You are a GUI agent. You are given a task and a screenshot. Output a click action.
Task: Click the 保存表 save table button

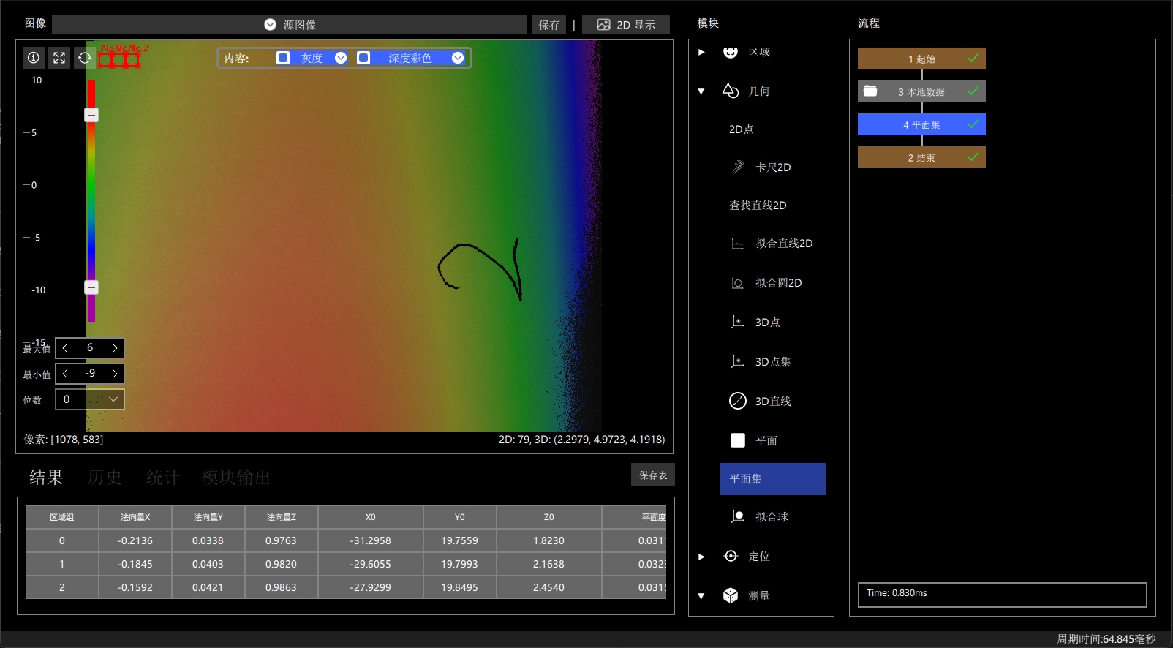(x=653, y=475)
